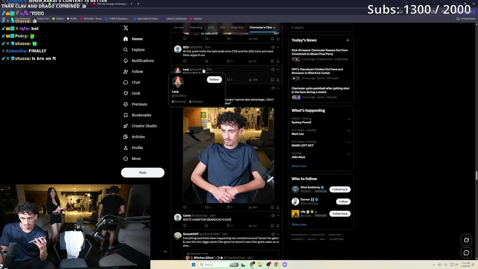Open more options for MARK LEFT NCT trend
Screen dimensions: 478x269
349,142
